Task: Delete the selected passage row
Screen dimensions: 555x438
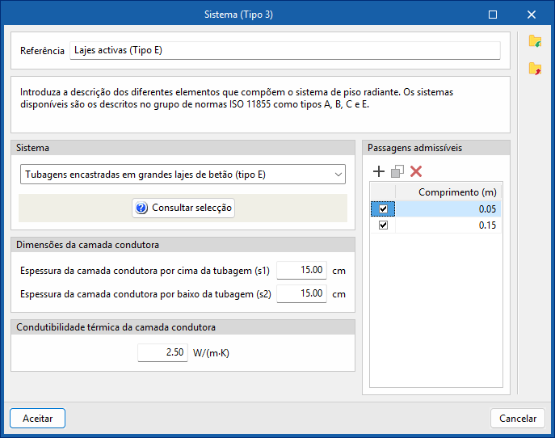Action: tap(416, 171)
